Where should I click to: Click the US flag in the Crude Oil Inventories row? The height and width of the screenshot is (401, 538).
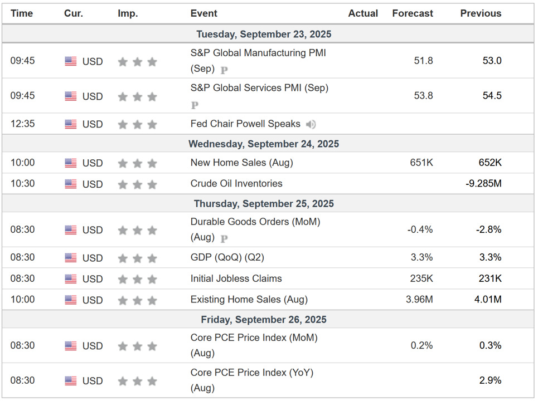tap(71, 184)
